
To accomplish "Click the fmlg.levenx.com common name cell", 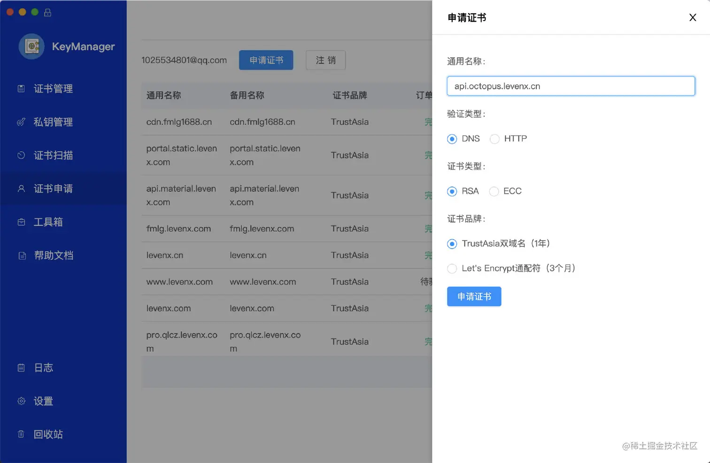I will (x=178, y=229).
